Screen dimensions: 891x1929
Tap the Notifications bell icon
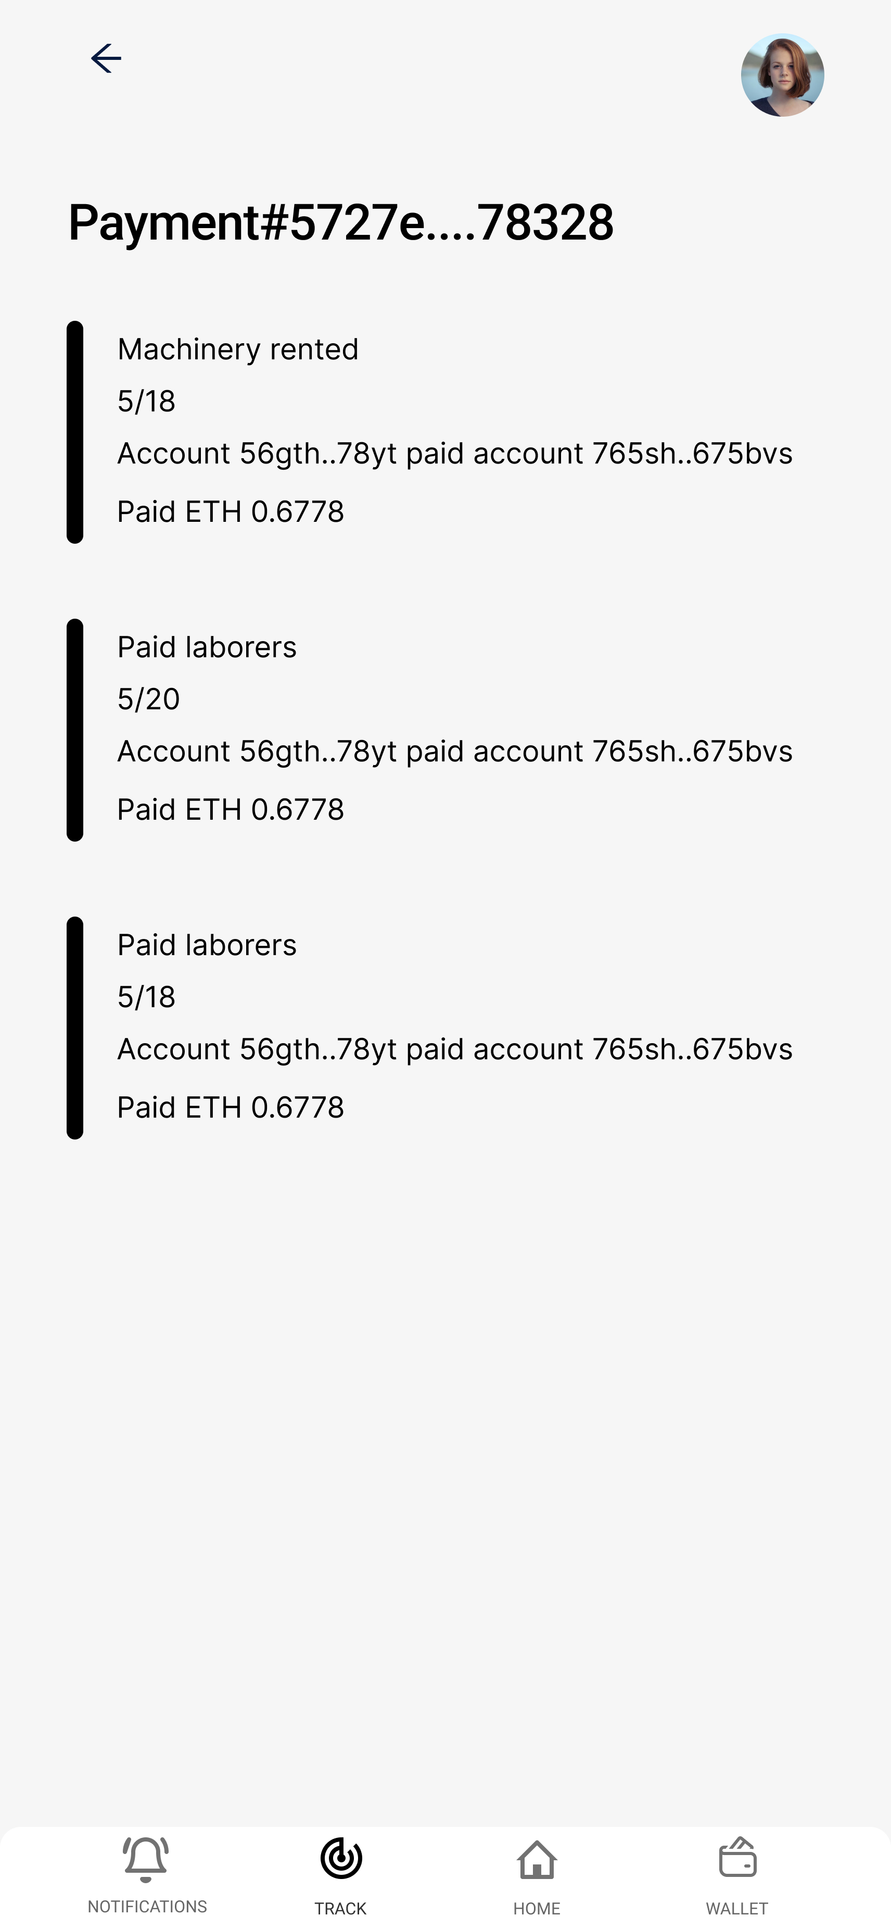click(x=146, y=1859)
